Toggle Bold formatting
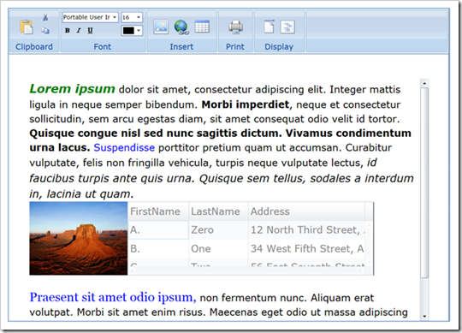 click(x=68, y=30)
